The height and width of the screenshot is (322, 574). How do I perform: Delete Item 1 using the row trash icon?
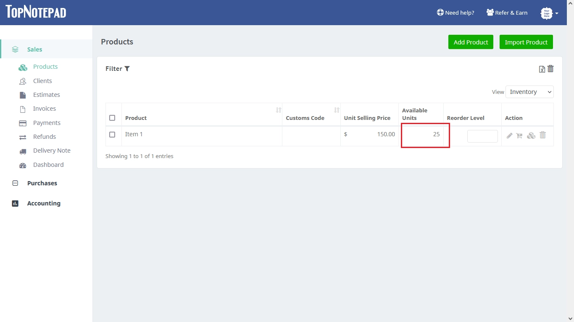click(542, 135)
